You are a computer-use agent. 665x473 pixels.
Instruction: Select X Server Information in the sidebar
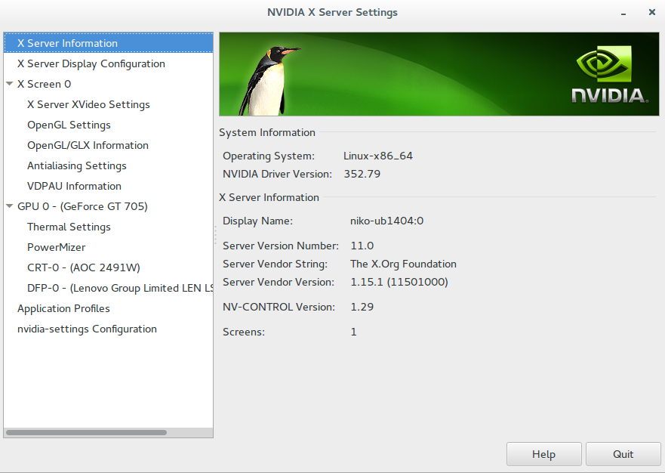click(108, 43)
